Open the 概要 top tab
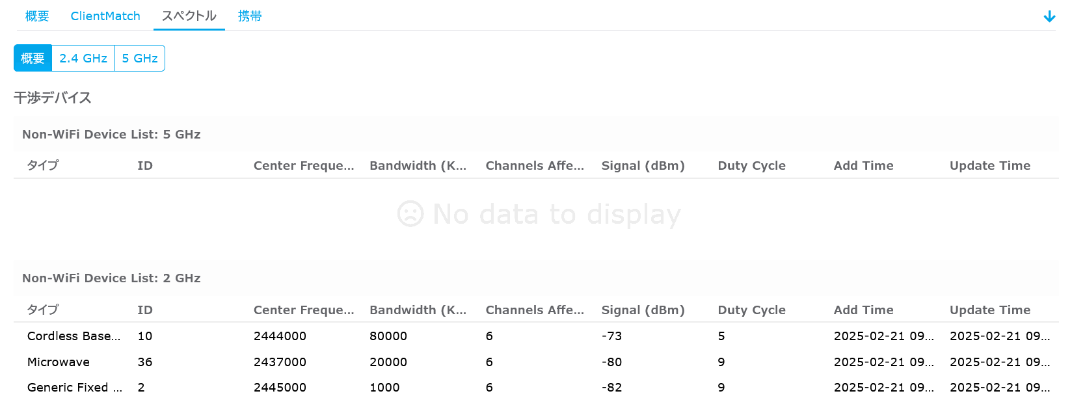1072x400 pixels. [x=37, y=16]
